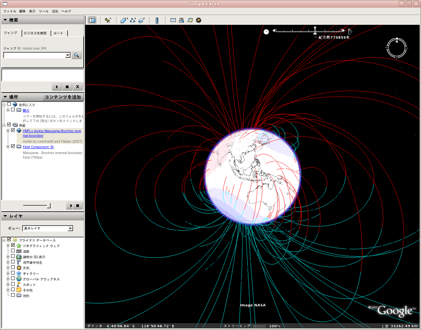Select the Add Polygon tool
421x330 pixels.
(x=124, y=20)
